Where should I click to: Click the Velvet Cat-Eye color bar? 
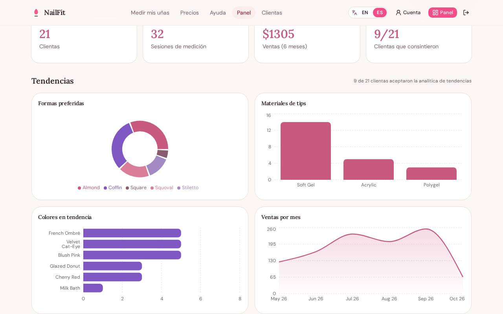(132, 244)
